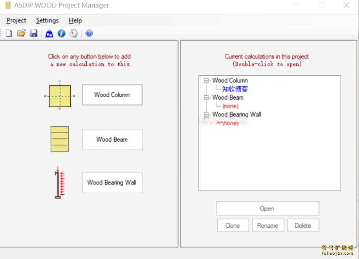Add a new Wood Column calculation
The width and height of the screenshot is (359, 259).
(x=112, y=95)
